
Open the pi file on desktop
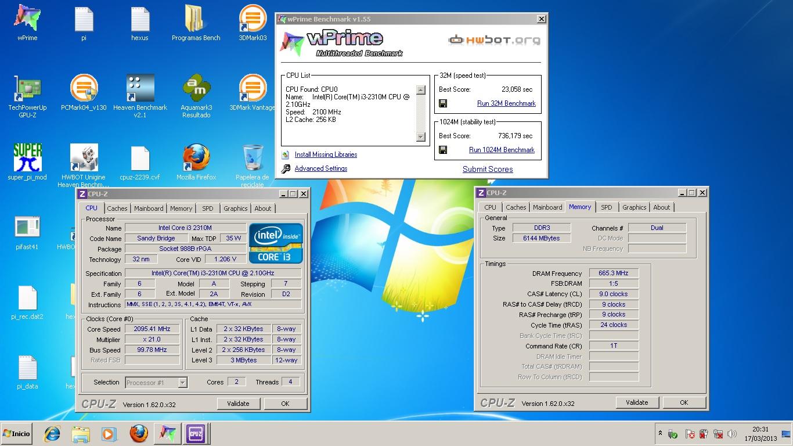click(84, 23)
